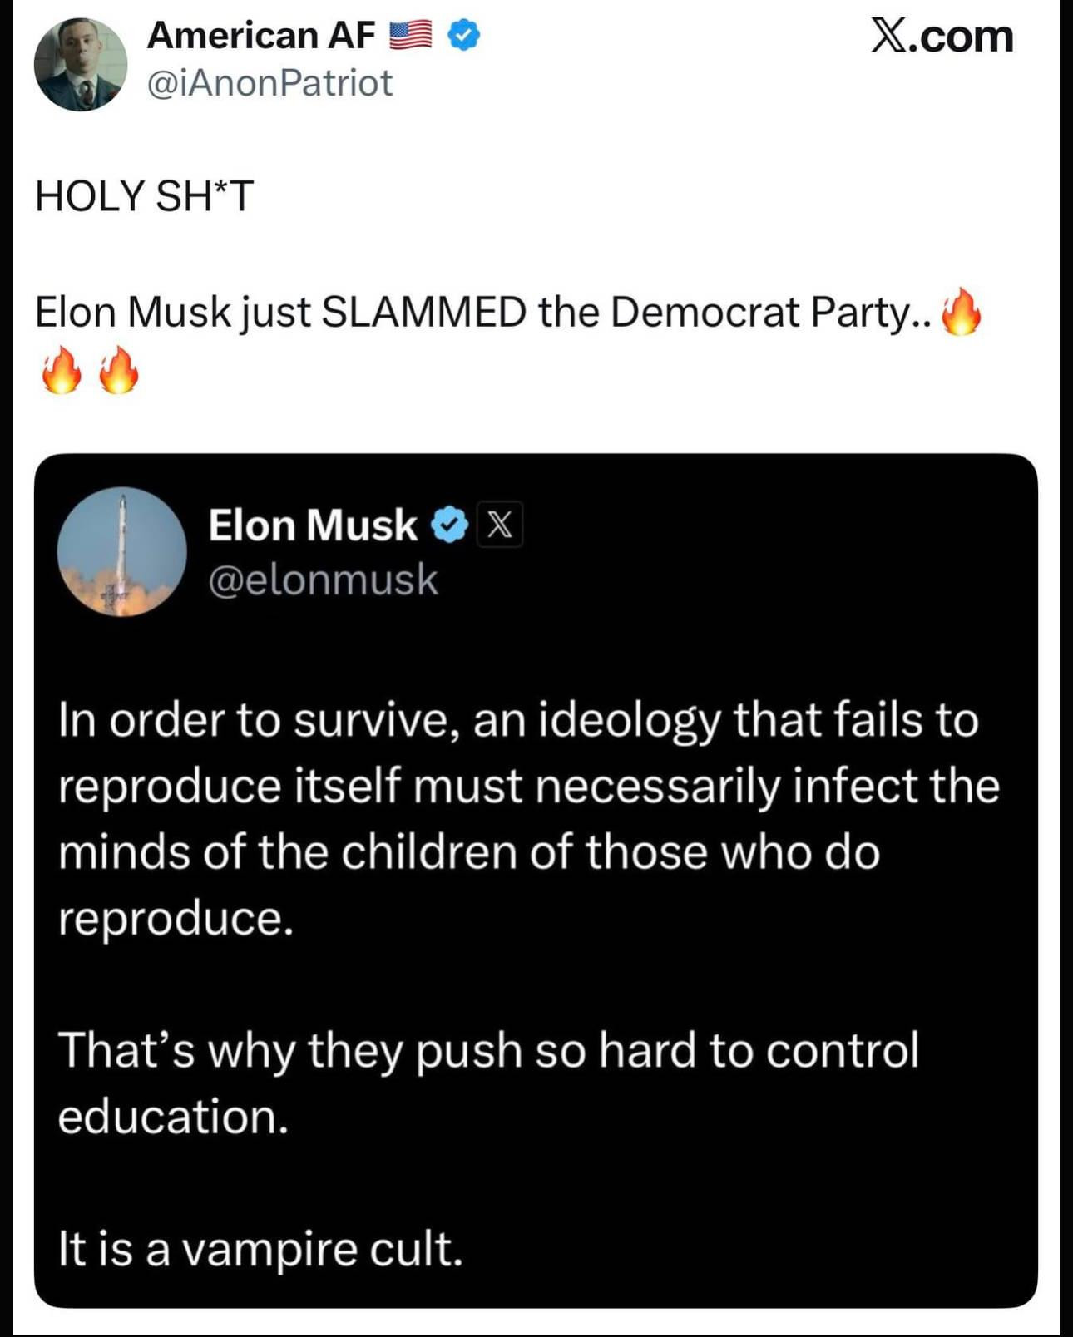
Task: Click Elon Musk's blue verified checkmark
Action: pyautogui.click(x=450, y=525)
